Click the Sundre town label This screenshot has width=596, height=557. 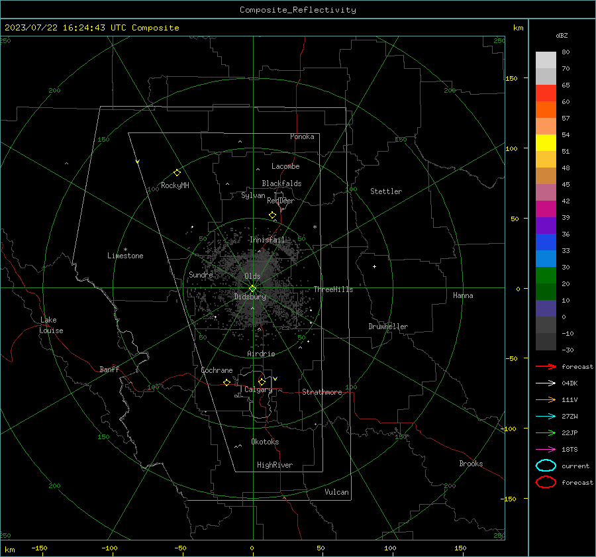coord(201,274)
